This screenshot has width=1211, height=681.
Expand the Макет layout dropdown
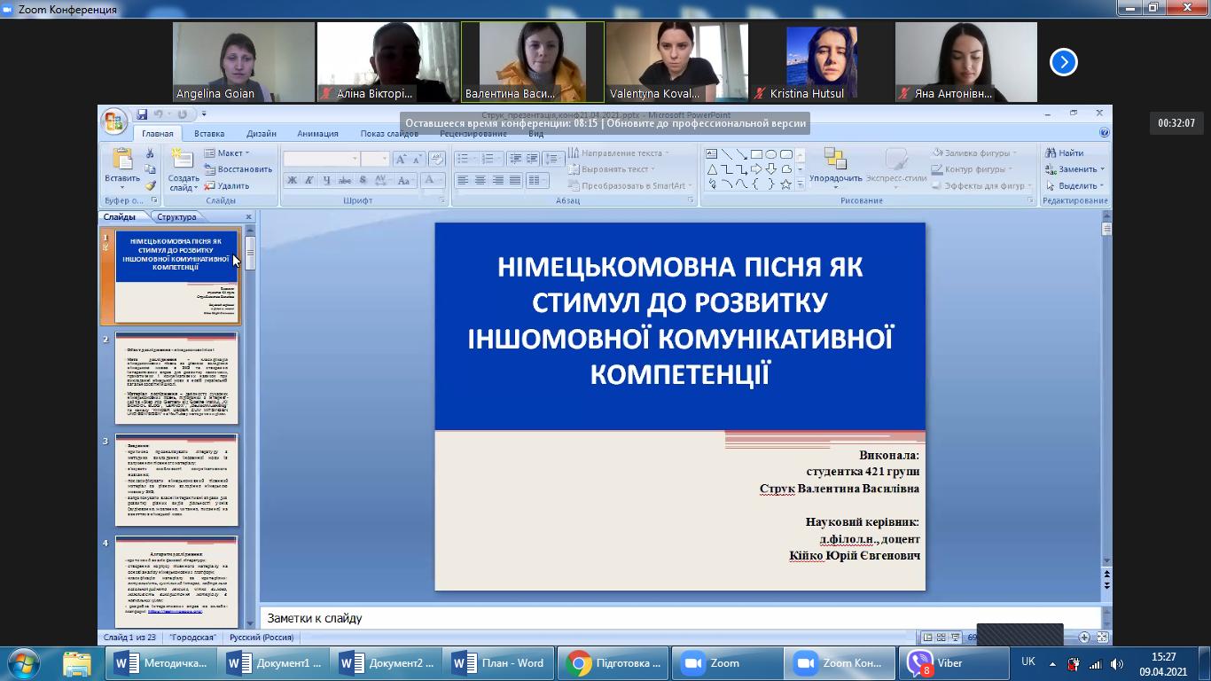point(227,153)
